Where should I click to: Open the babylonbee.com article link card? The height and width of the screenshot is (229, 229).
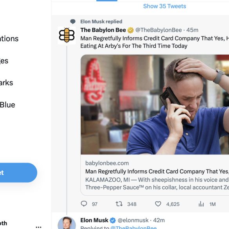coord(155,175)
